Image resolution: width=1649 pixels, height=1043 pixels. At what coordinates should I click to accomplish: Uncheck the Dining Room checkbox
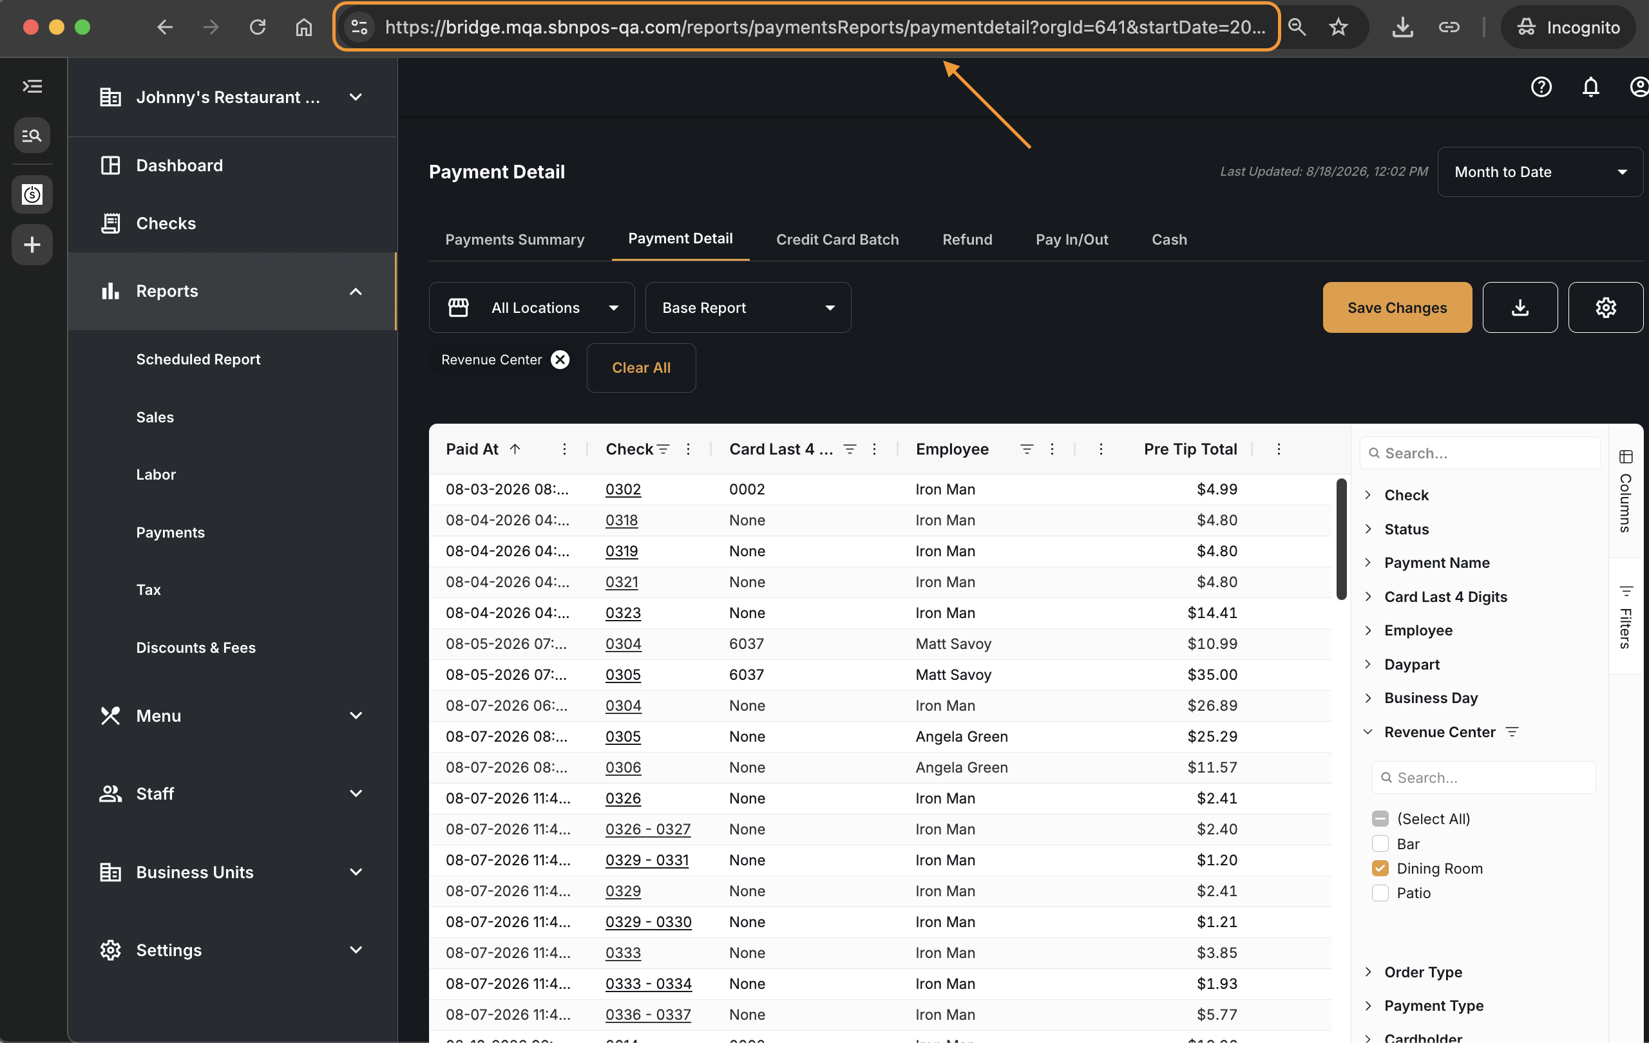click(1380, 869)
